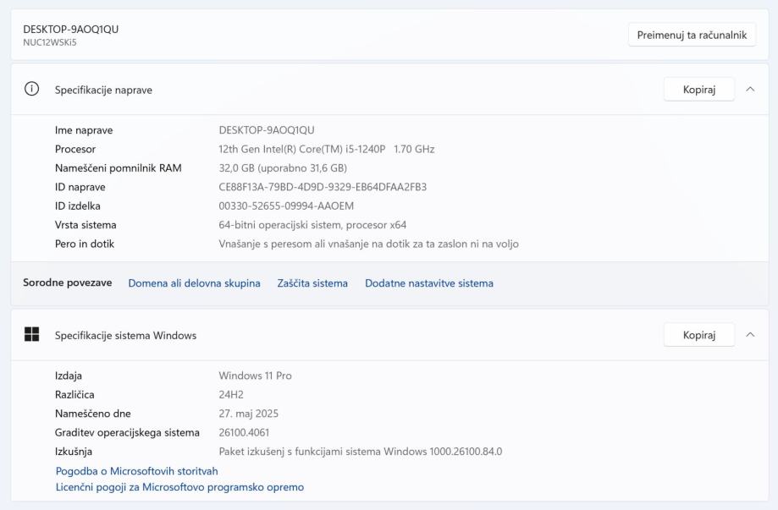This screenshot has width=778, height=510.
Task: Click the info icon beside Specifikacije naprave
Action: [x=32, y=90]
